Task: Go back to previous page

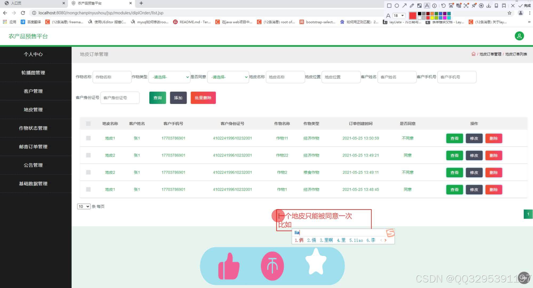Action: (5, 13)
